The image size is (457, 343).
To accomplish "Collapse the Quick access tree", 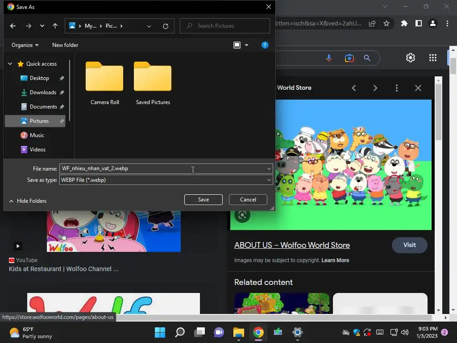I will pos(10,63).
